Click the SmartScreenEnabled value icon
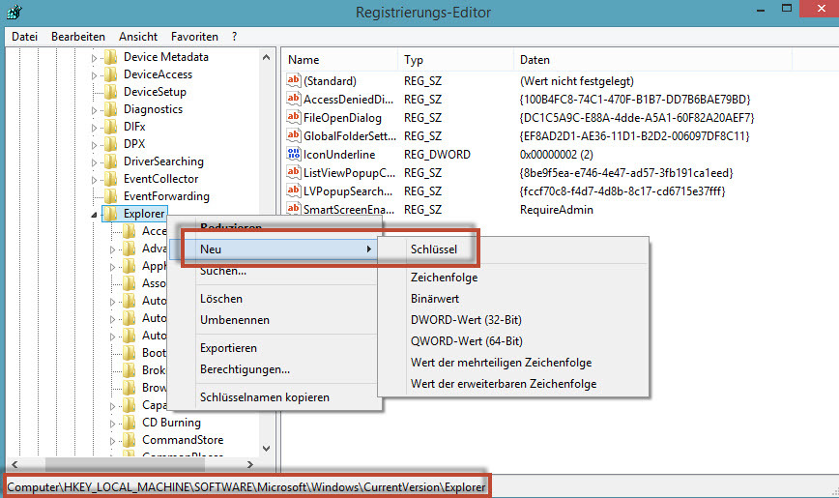839x498 pixels. coord(294,210)
